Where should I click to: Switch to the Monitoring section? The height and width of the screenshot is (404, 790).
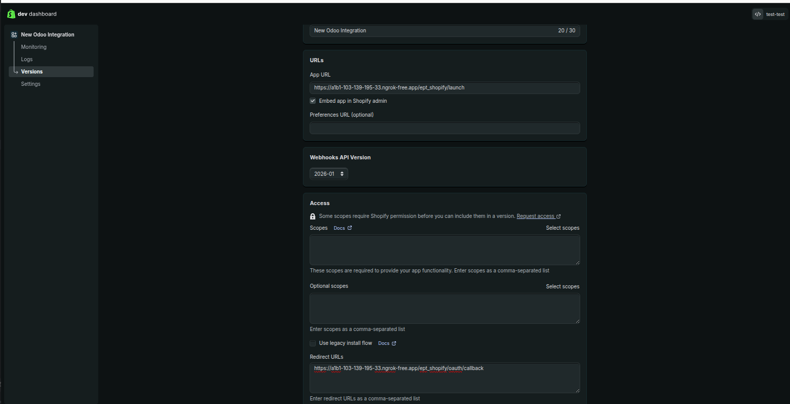[x=33, y=47]
